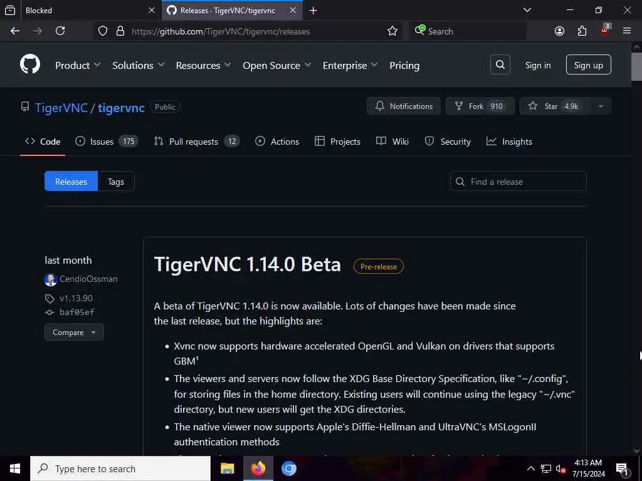Click the GitHub logo home icon

pyautogui.click(x=30, y=65)
